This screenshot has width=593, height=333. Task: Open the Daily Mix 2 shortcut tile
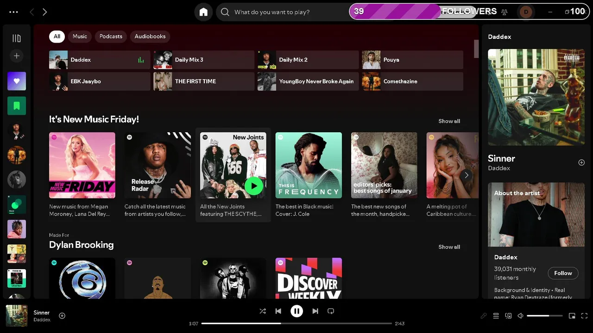(308, 60)
